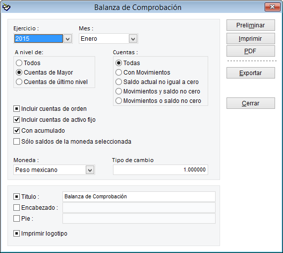283x253 pixels.
Task: Click the Tipo de cambio field
Action: (161, 170)
